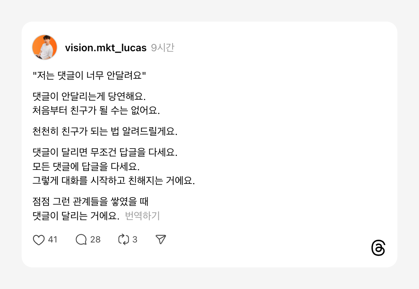Repost the post with the repost icon
This screenshot has height=289, width=419.
pyautogui.click(x=123, y=239)
